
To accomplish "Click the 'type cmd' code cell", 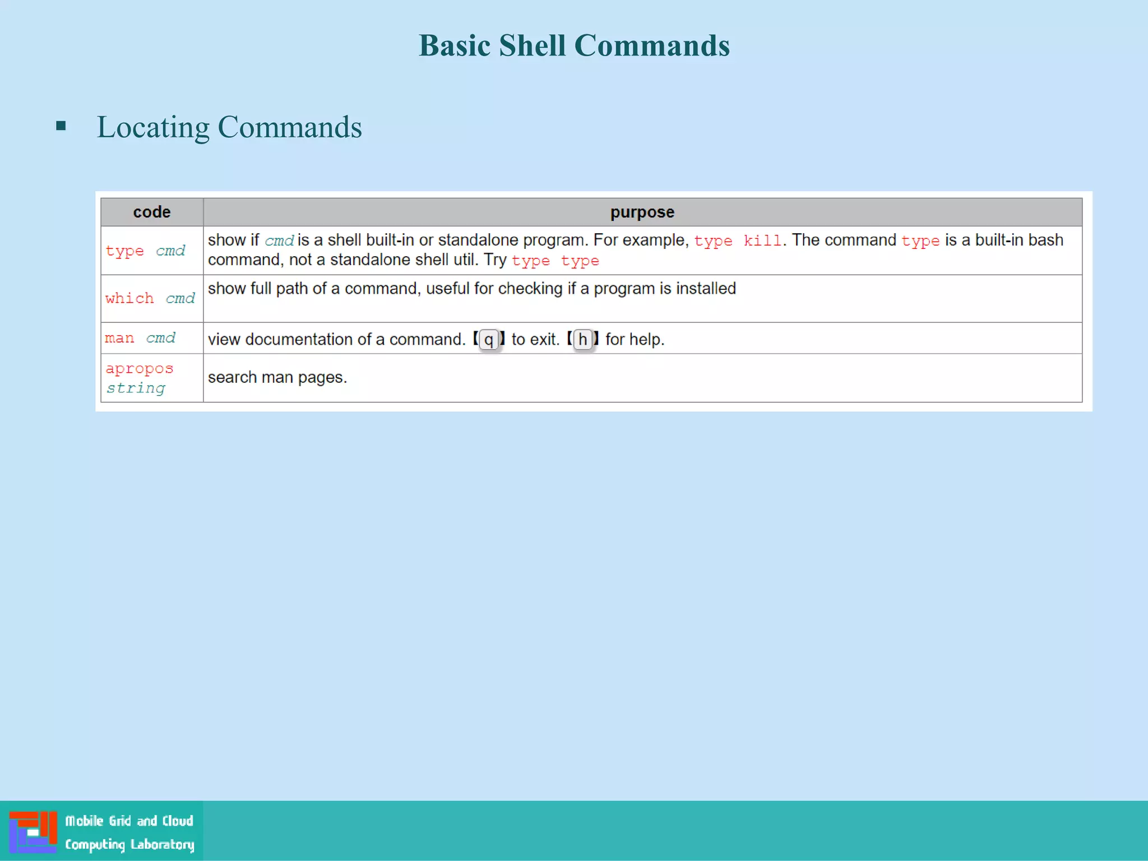I will coord(152,251).
